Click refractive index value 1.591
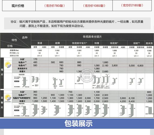This screenshot has width=154, height=135. coord(79,50)
